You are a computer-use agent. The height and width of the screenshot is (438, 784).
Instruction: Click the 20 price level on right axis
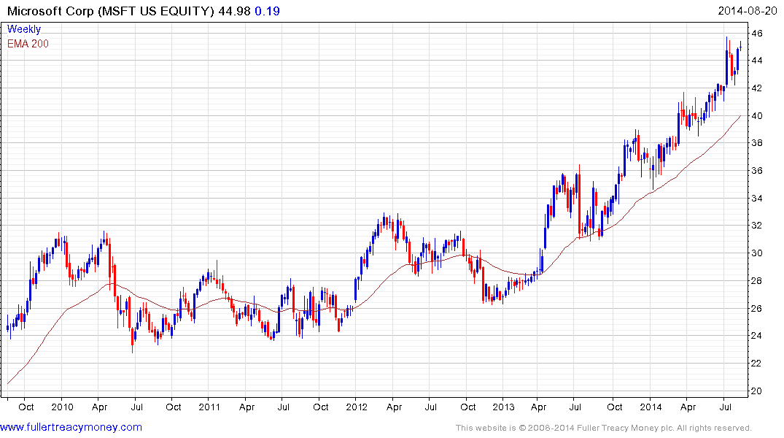[758, 391]
